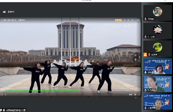Open the video quality setting label
Viewport: 173px width, 112px height.
[130, 95]
